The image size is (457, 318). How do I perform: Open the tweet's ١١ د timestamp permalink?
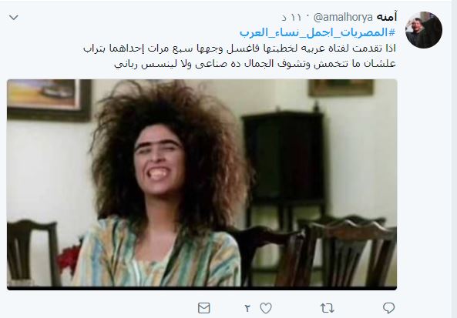pyautogui.click(x=291, y=18)
